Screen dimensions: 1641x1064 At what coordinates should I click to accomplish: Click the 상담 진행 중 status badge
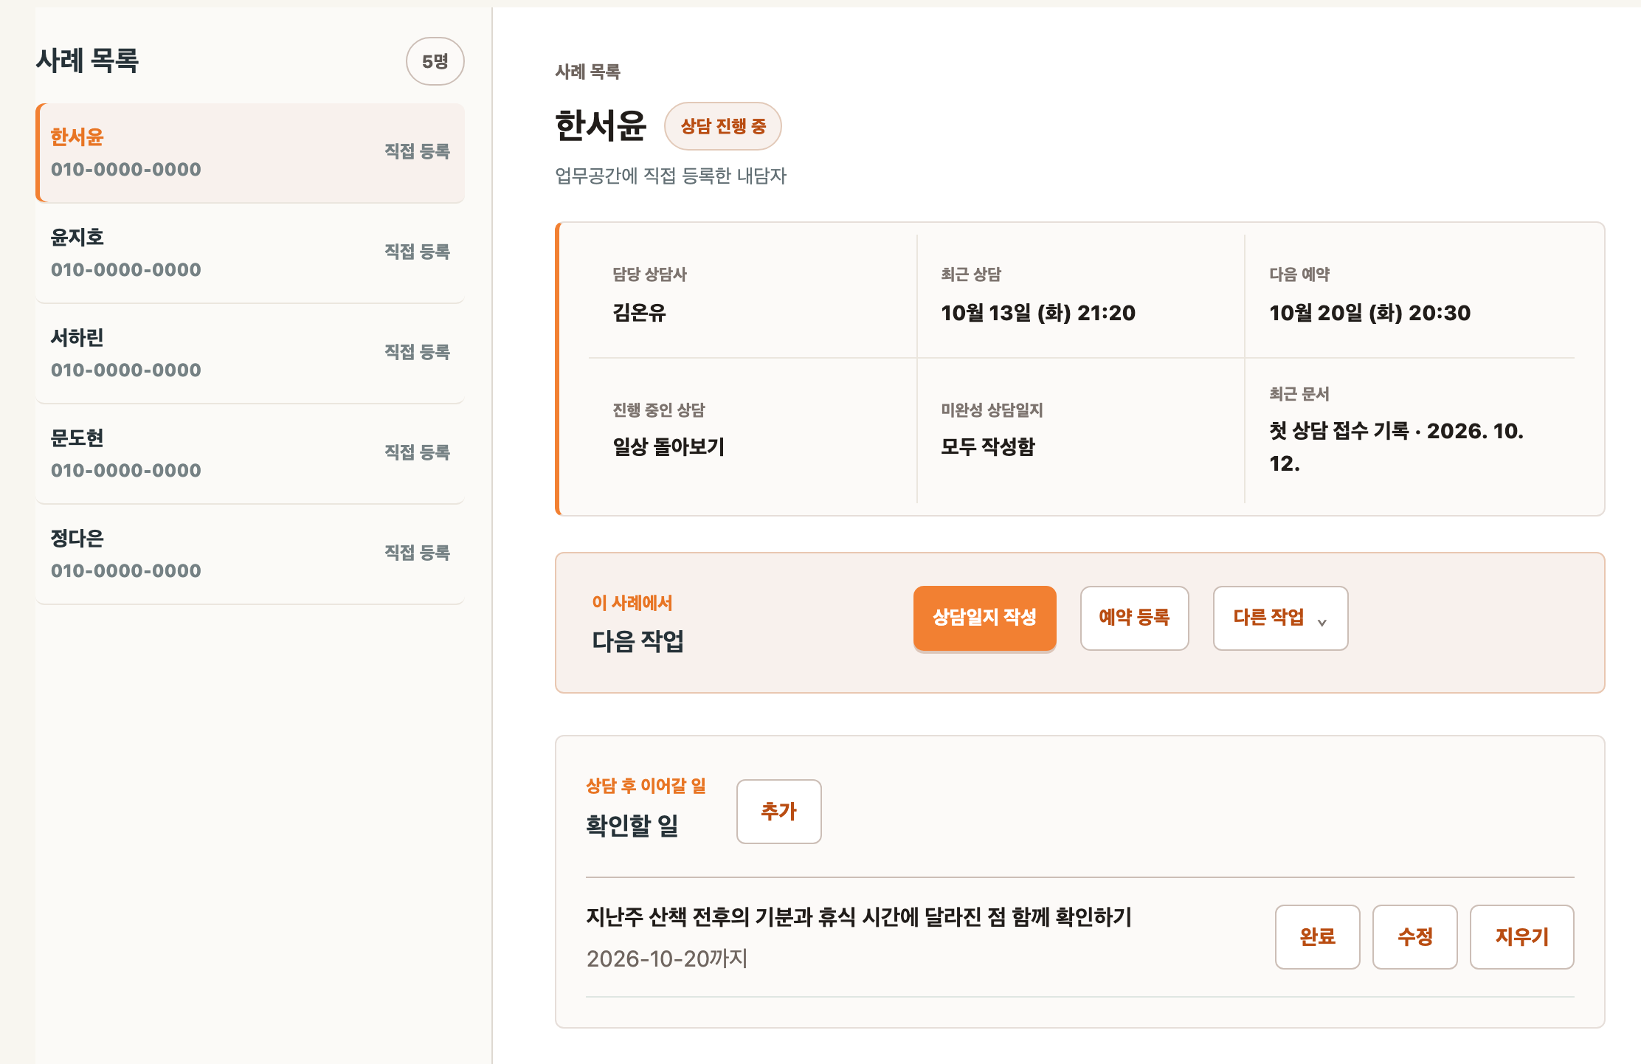722,126
